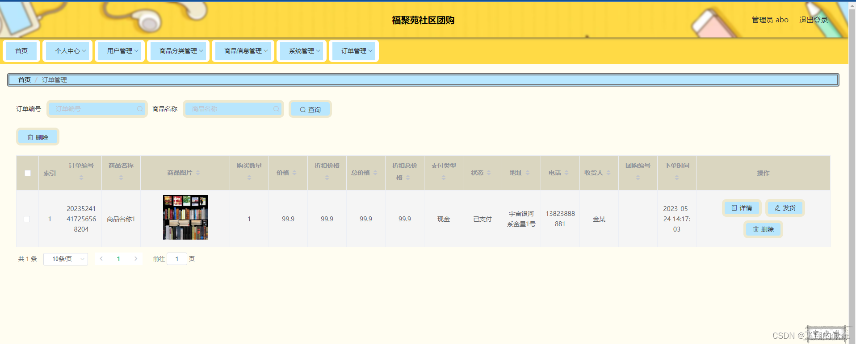Sort by phone (电话) column arrows

[x=566, y=173]
